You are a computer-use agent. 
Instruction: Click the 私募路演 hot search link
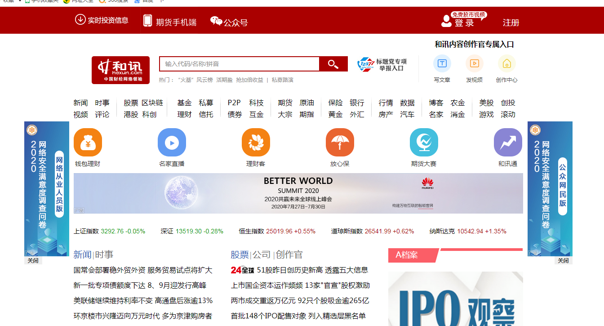pos(283,80)
